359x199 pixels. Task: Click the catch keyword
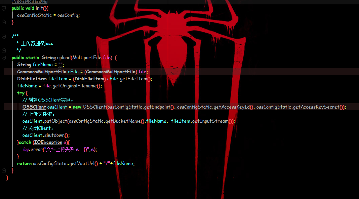click(25, 143)
